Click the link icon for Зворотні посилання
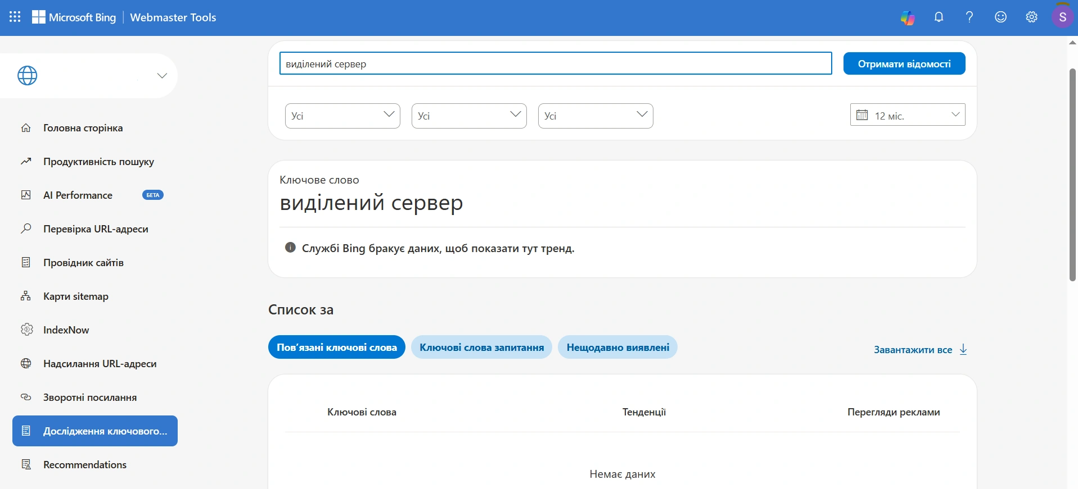Screen dimensions: 1078x489 pos(26,397)
